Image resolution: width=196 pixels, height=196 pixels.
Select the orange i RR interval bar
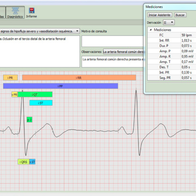[x=79, y=78]
